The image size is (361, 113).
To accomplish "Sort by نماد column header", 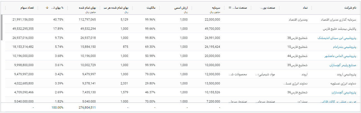I will (x=305, y=8).
